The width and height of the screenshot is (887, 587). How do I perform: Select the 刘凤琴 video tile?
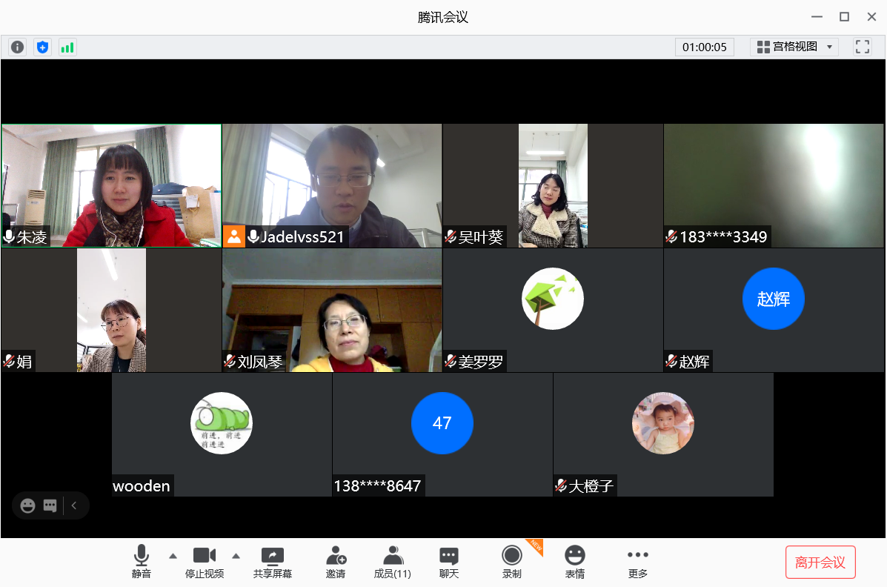point(332,310)
